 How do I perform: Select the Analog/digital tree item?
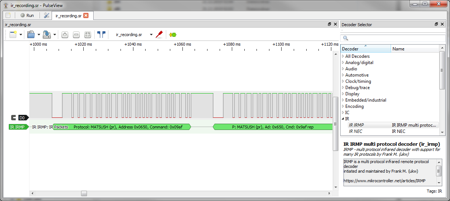click(359, 63)
